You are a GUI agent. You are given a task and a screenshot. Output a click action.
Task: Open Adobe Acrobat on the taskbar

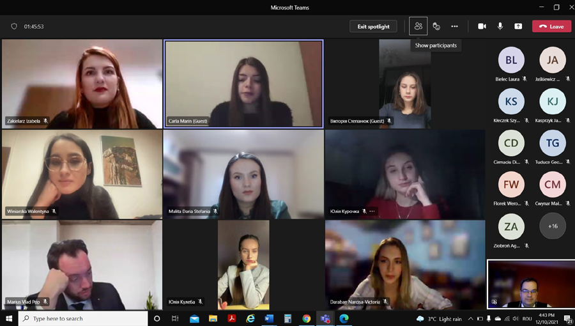(232, 318)
